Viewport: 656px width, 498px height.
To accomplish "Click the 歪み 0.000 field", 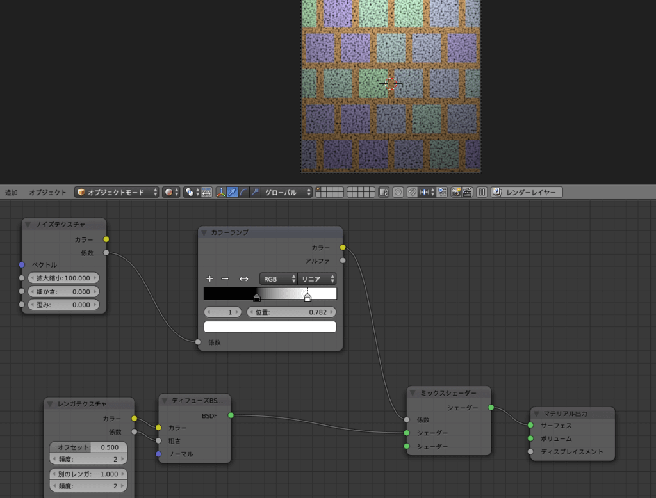I will pyautogui.click(x=63, y=305).
